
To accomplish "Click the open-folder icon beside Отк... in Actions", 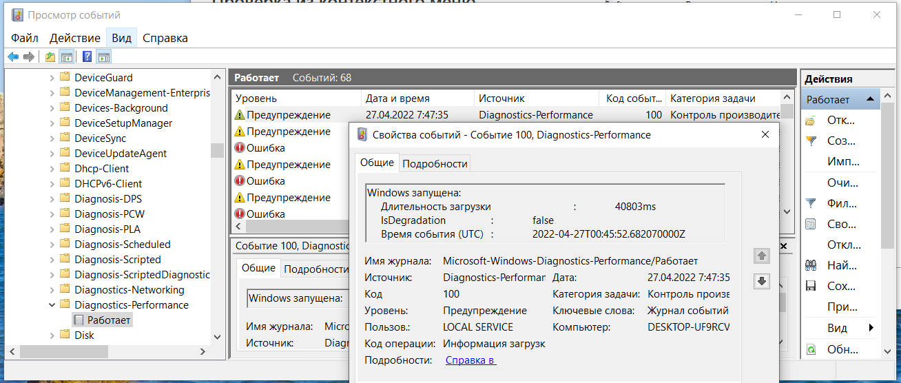I will pos(811,121).
